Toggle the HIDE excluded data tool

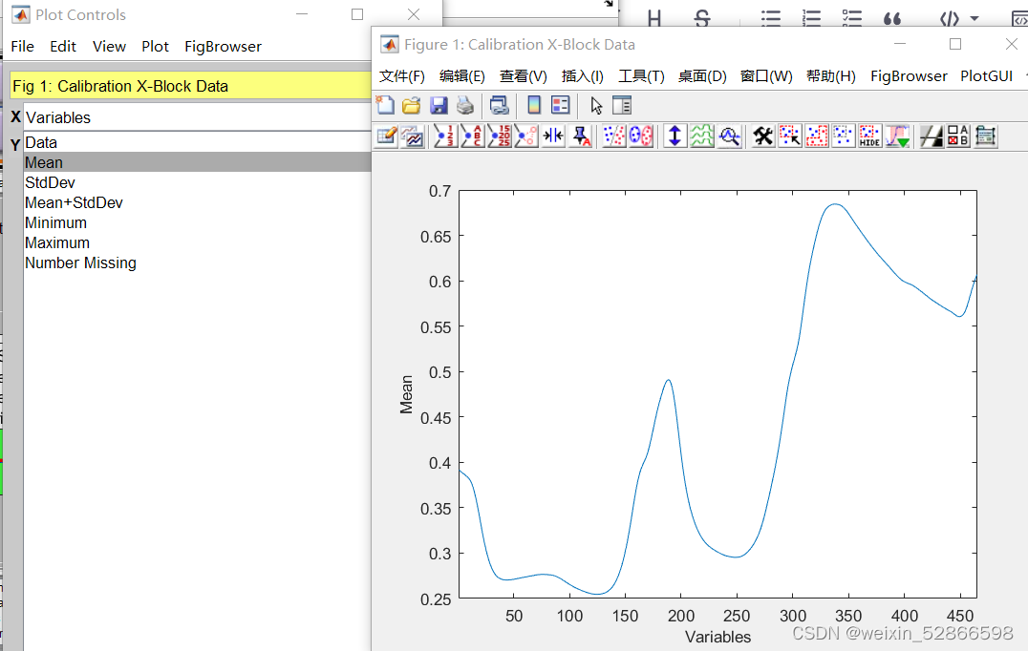(x=867, y=136)
